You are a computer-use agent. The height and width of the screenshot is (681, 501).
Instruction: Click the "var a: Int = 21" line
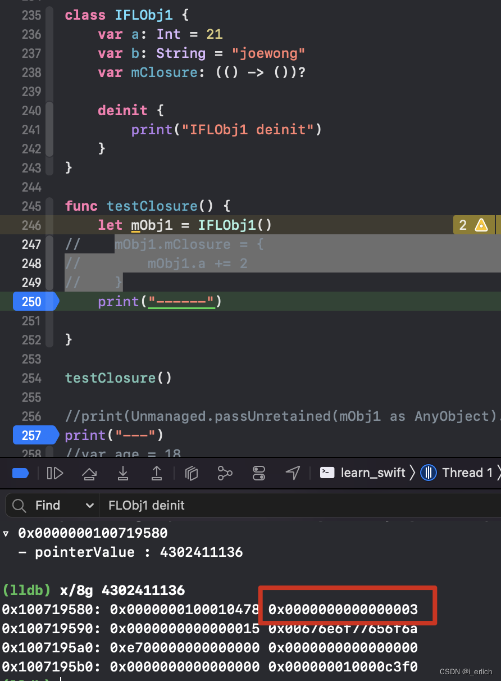[160, 34]
